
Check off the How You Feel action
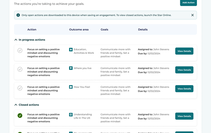click(20, 88)
